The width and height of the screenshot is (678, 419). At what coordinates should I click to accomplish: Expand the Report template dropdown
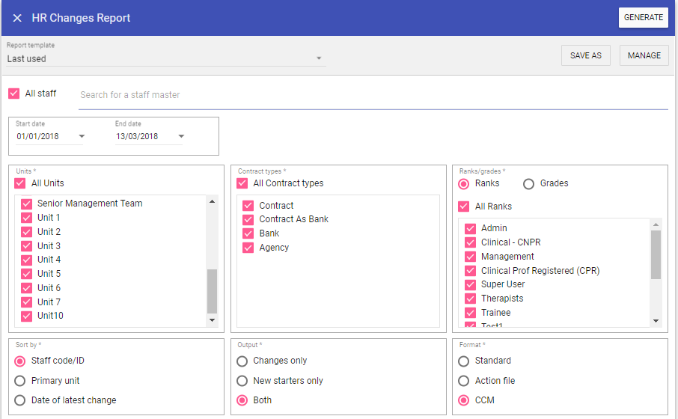tap(318, 58)
